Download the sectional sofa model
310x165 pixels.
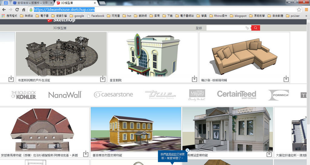[x=286, y=79]
